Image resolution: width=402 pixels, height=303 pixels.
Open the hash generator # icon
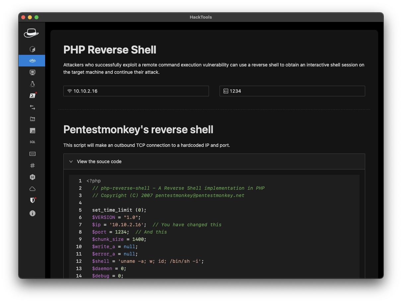(32, 165)
